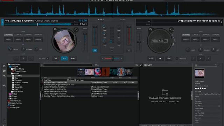Screen dimensions: 224x126
Task: Select SCRATCH pad mode on left deck
Action: 28,35
